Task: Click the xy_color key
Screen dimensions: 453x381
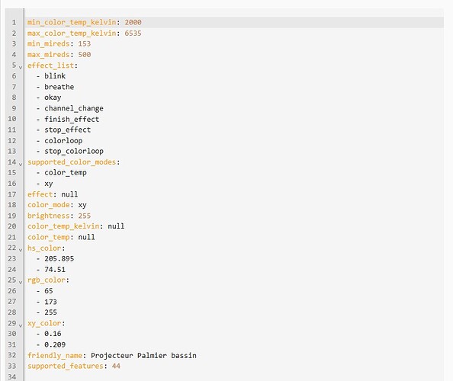Action: [44, 324]
